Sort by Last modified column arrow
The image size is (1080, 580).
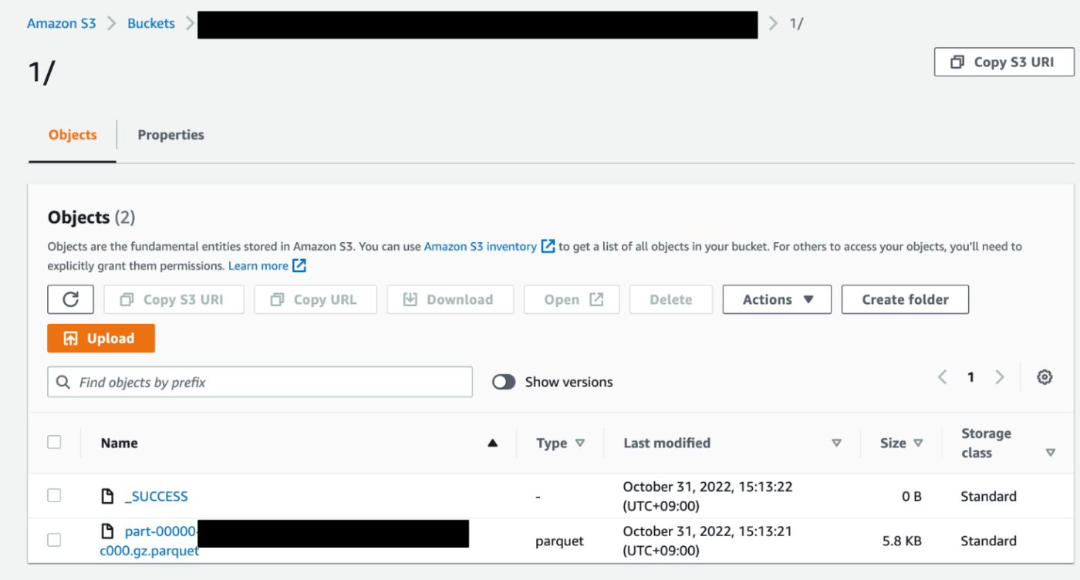836,443
